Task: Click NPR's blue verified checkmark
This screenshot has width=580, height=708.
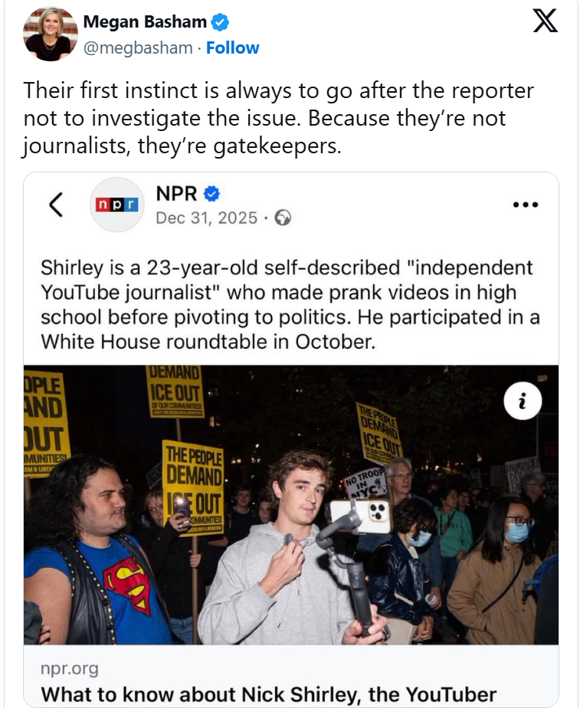Action: click(x=211, y=194)
